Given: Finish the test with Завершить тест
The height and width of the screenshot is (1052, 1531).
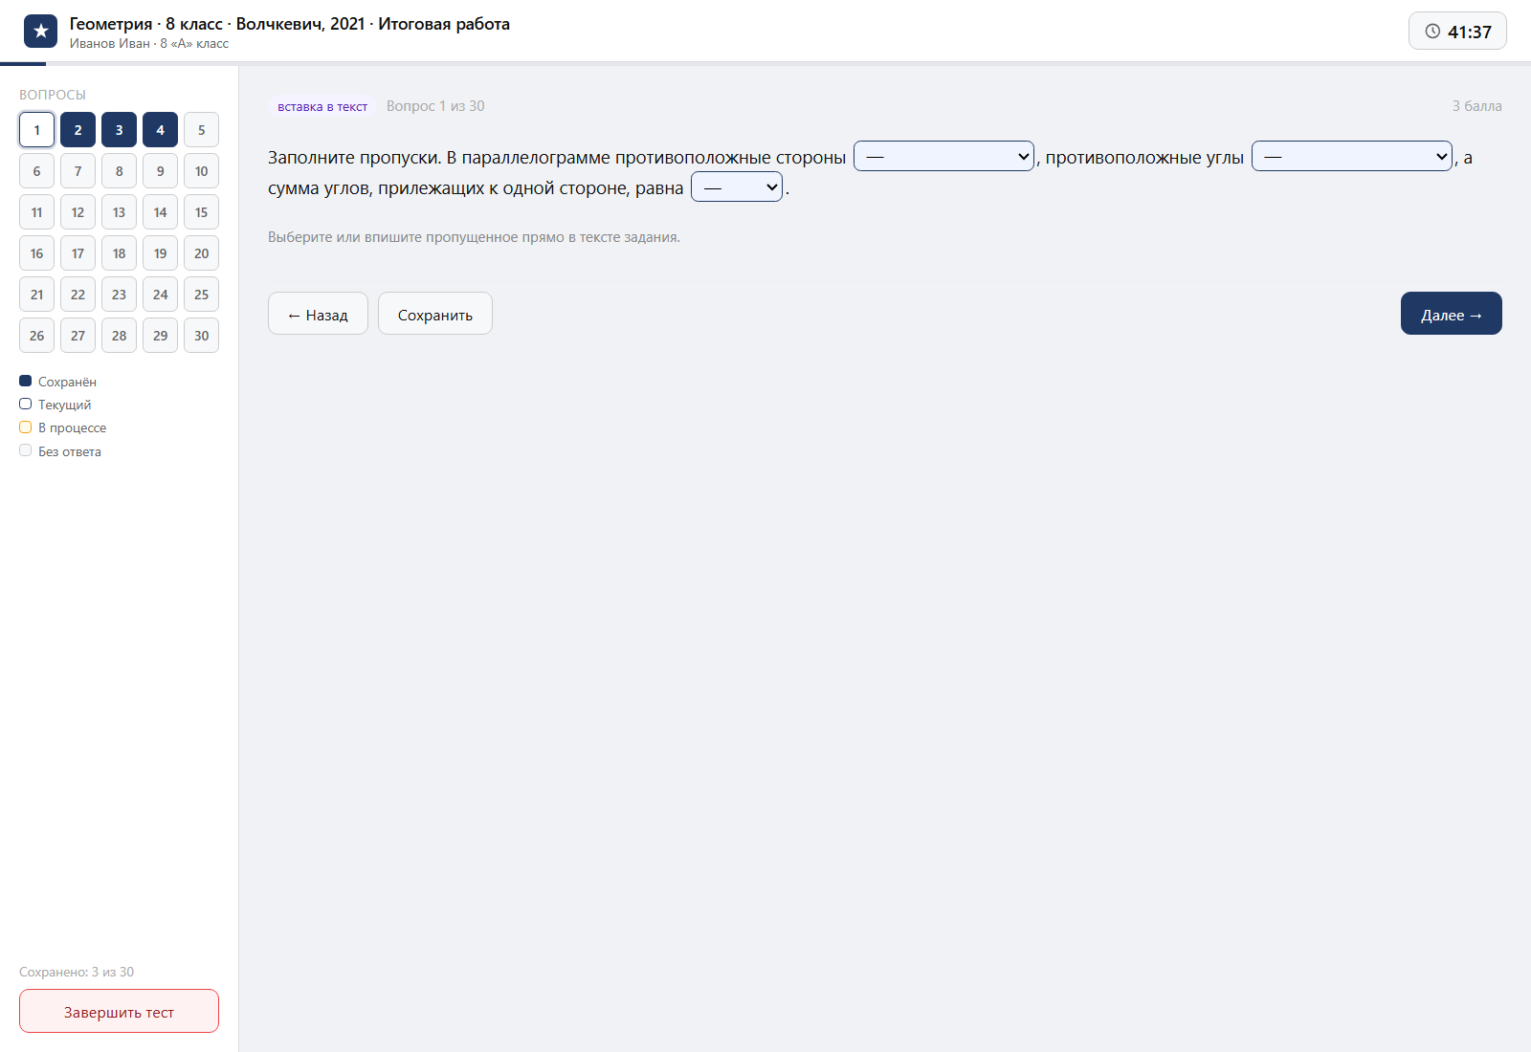Looking at the screenshot, I should [x=119, y=1011].
